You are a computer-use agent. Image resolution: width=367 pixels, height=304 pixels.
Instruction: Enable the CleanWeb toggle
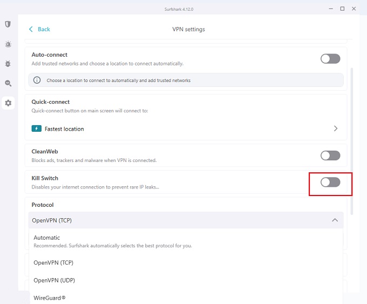click(x=330, y=156)
